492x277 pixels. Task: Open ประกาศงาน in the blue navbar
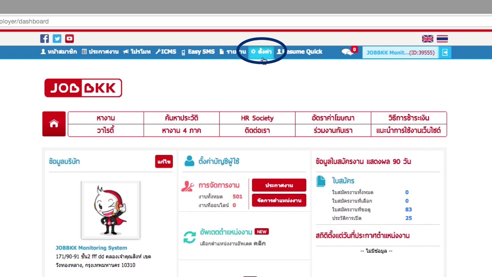coord(100,52)
